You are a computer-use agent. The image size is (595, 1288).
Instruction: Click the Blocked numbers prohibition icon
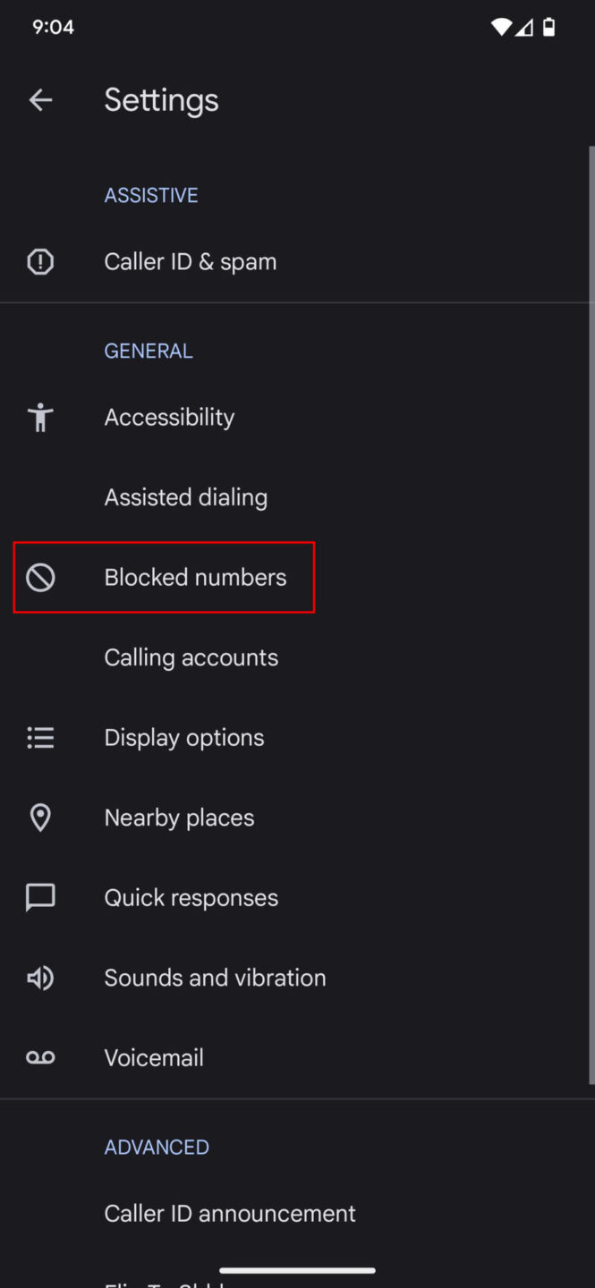tap(40, 577)
